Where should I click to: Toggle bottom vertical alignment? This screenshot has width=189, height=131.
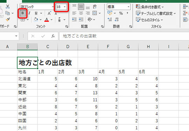click(x=88, y=8)
